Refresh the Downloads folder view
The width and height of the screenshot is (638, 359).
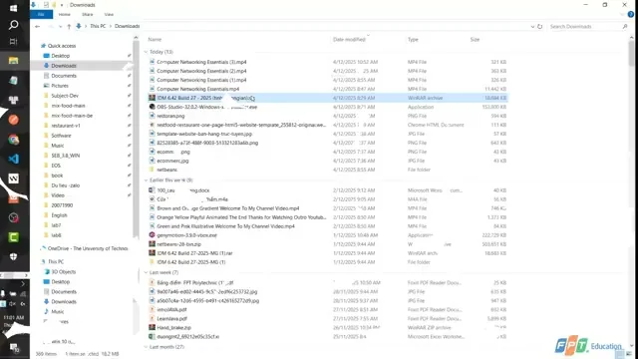point(540,26)
